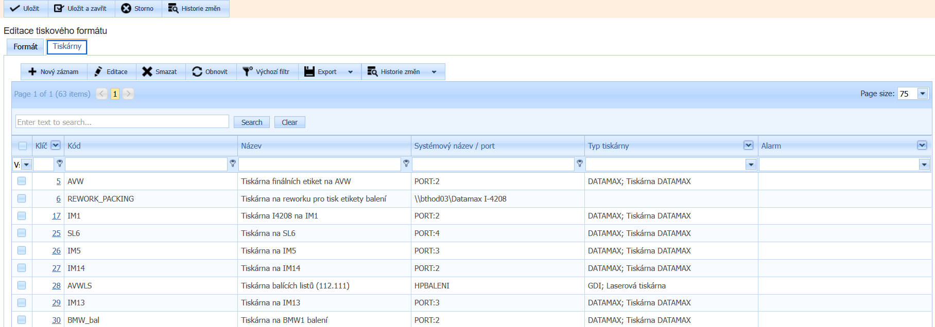Click the Storno cancel icon
This screenshot has width=935, height=327.
coord(126,9)
